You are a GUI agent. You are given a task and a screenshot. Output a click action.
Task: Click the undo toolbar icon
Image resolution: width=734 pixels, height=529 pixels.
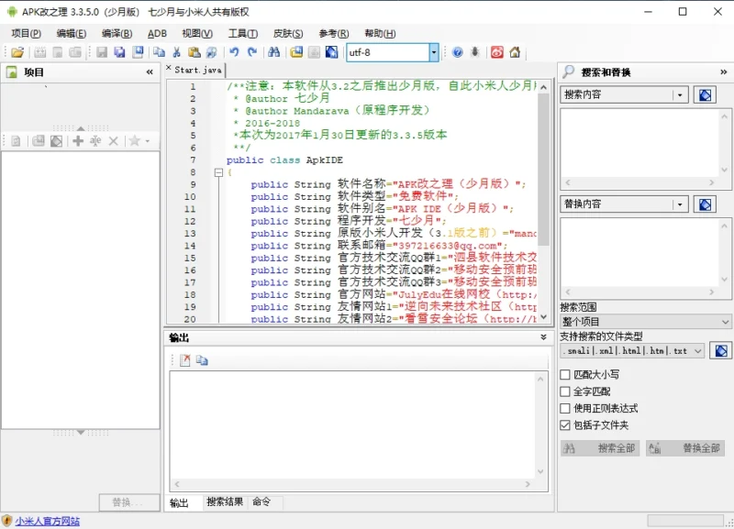pyautogui.click(x=236, y=52)
